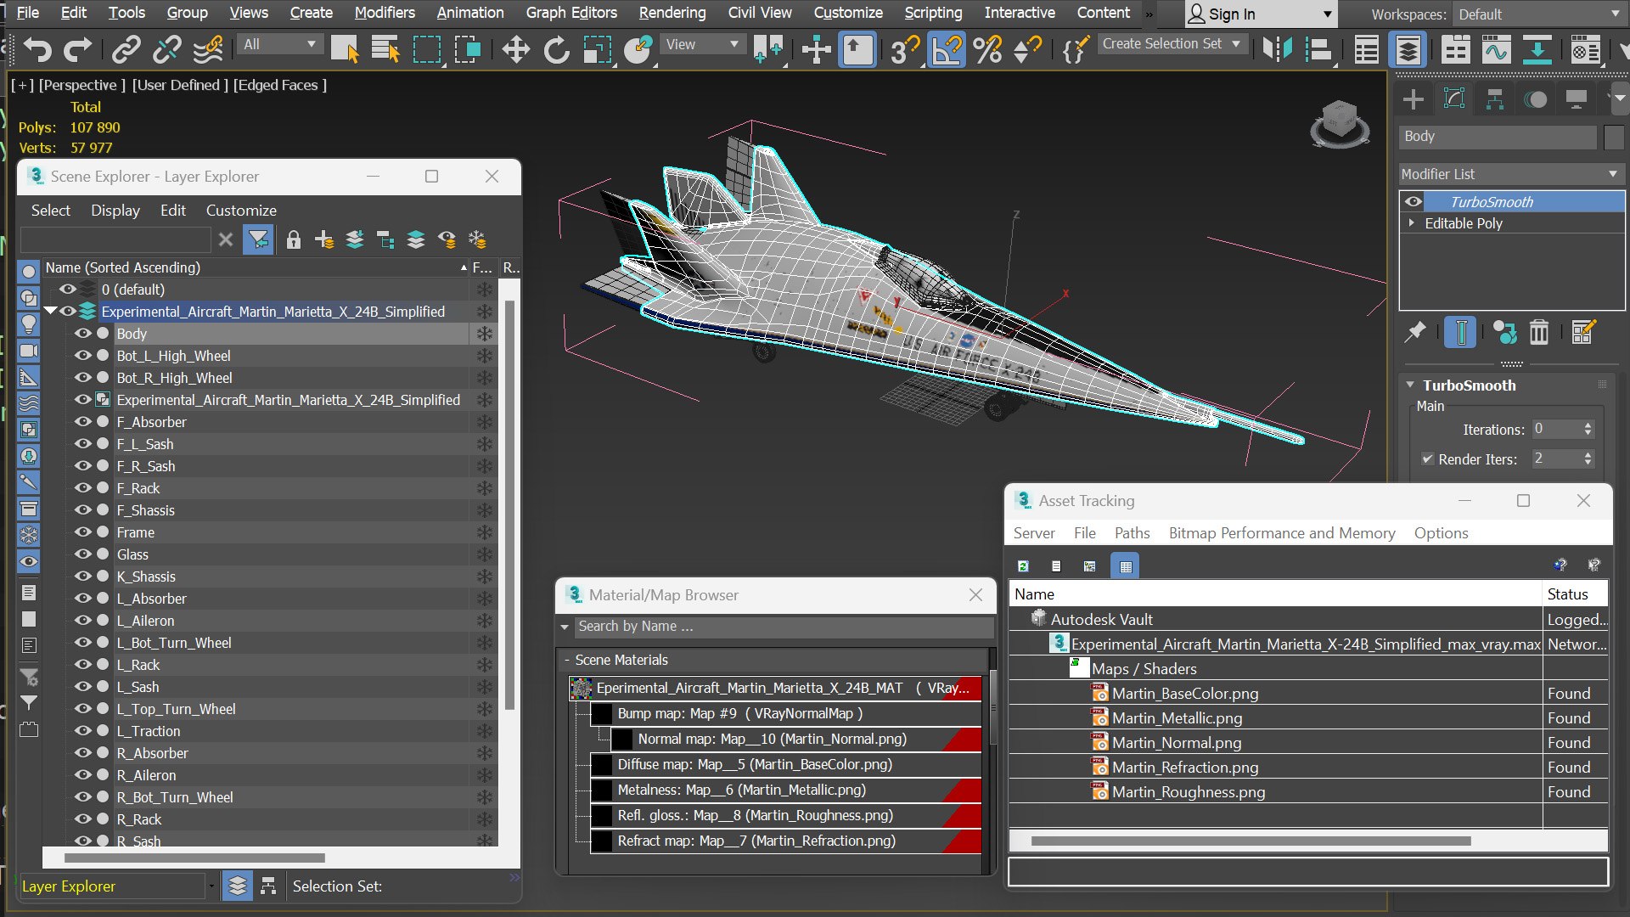This screenshot has height=917, width=1630.
Task: Hide the Glass object with eye icon
Action: tap(82, 554)
